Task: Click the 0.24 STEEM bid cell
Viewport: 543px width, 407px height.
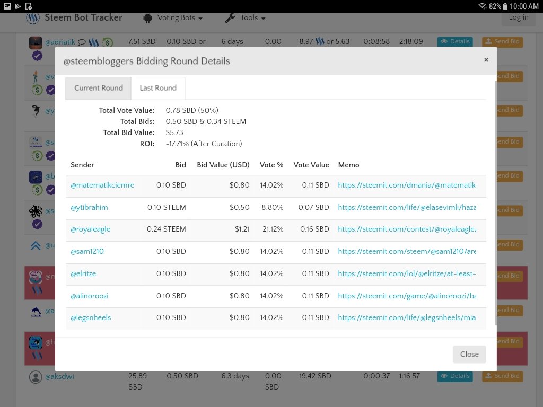Action: pos(166,229)
